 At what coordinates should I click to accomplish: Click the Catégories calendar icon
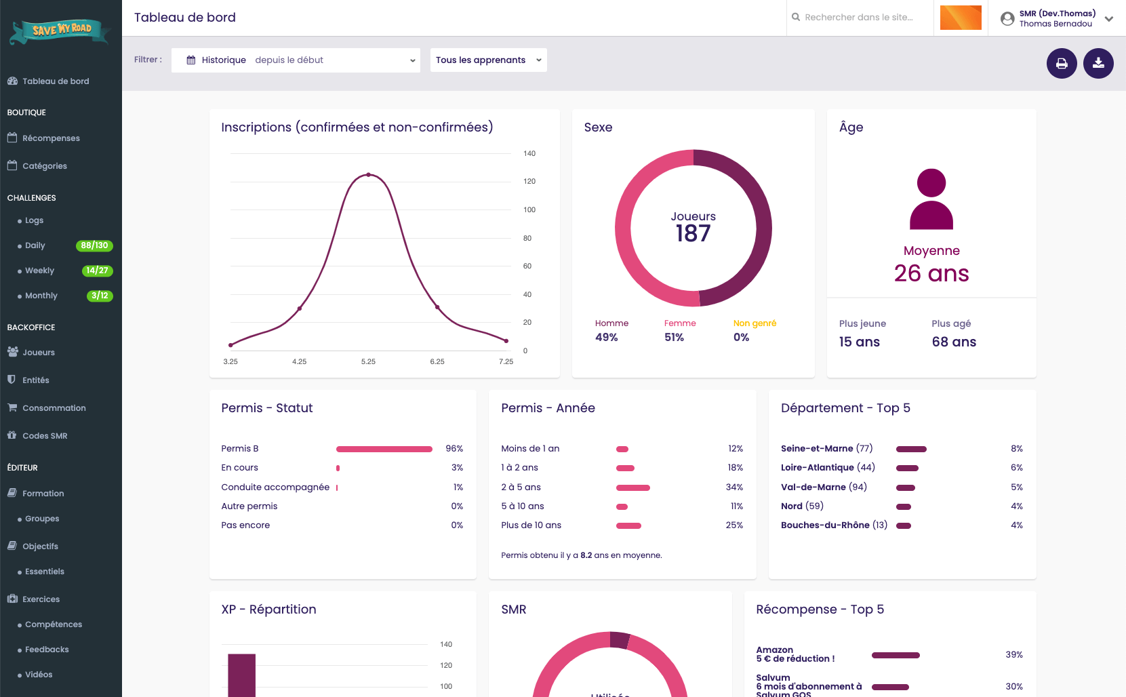[12, 165]
